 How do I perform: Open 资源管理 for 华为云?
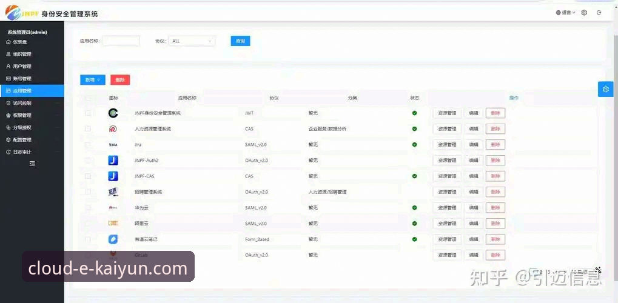448,208
